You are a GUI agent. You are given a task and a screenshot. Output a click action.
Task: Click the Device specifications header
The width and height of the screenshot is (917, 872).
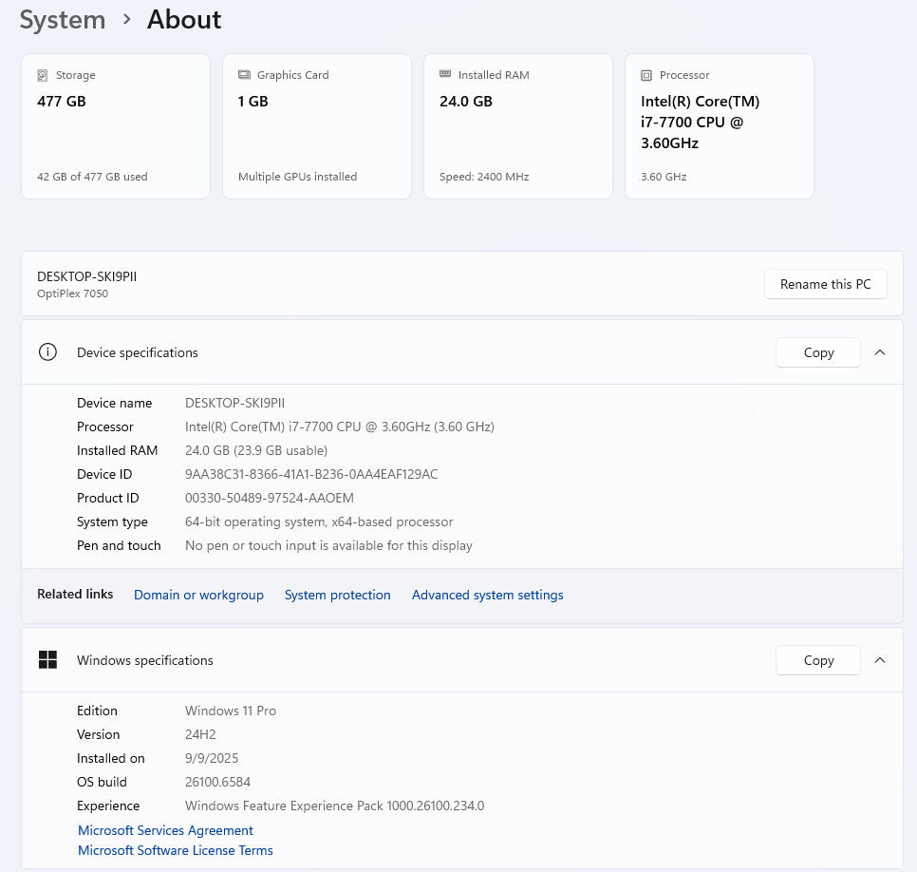click(138, 352)
